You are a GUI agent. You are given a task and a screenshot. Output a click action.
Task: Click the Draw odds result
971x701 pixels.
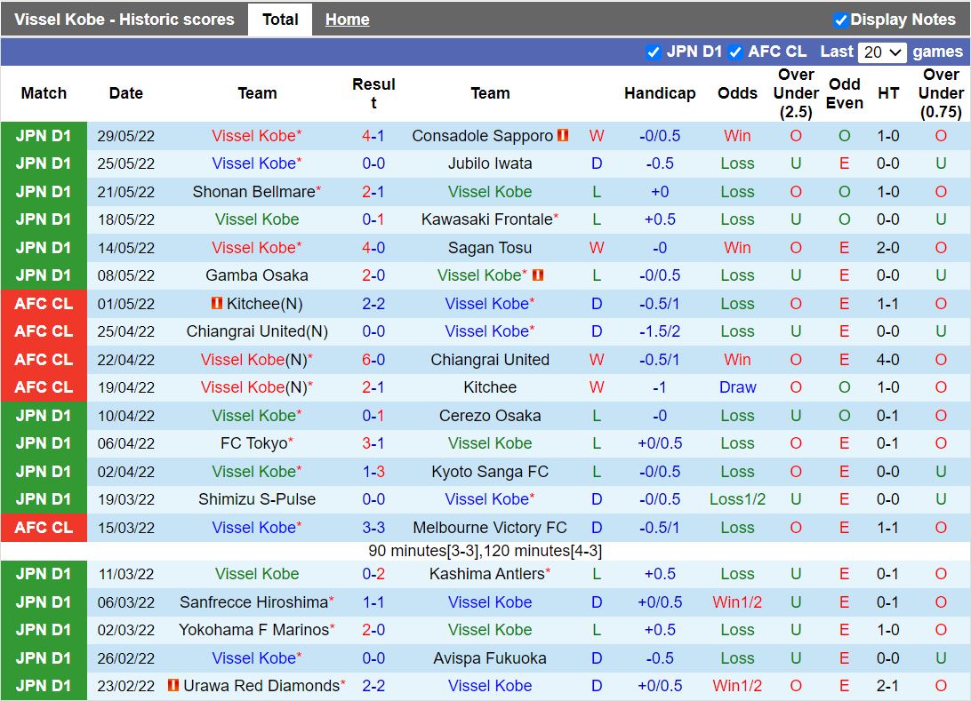[737, 387]
